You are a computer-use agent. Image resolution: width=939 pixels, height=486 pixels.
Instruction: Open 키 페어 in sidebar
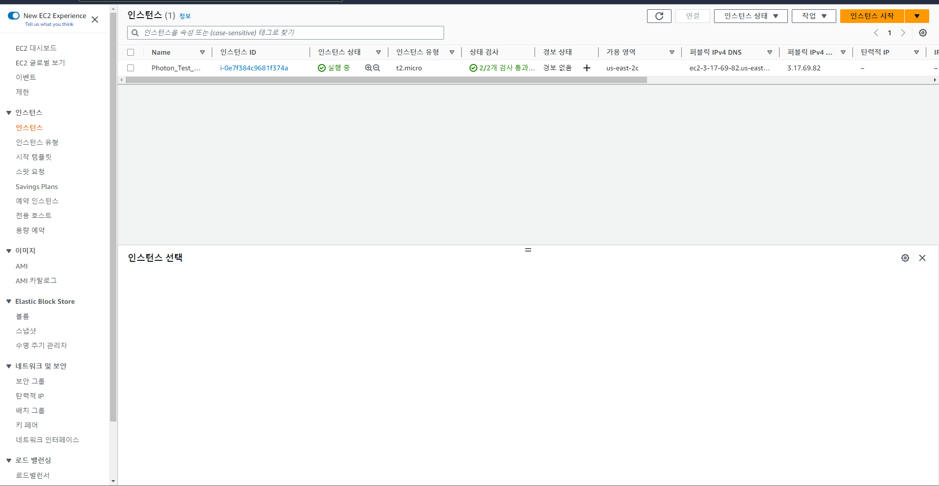pyautogui.click(x=27, y=425)
